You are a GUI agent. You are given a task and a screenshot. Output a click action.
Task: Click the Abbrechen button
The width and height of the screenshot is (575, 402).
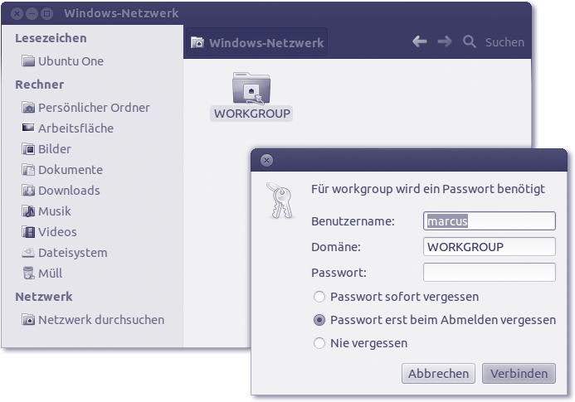click(x=439, y=374)
